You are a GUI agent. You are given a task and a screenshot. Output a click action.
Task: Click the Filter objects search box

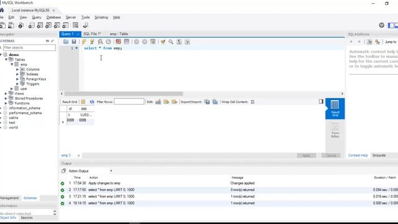[29, 47]
